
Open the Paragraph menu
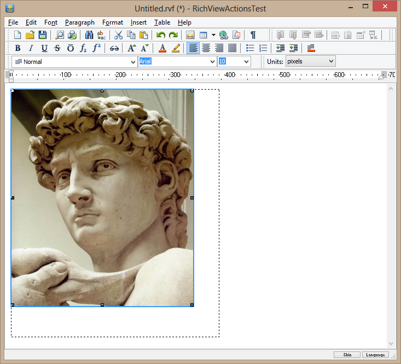(x=79, y=22)
